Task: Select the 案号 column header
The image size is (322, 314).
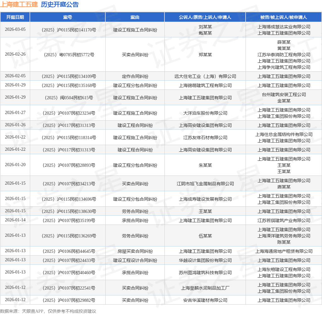Action: pyautogui.click(x=68, y=17)
